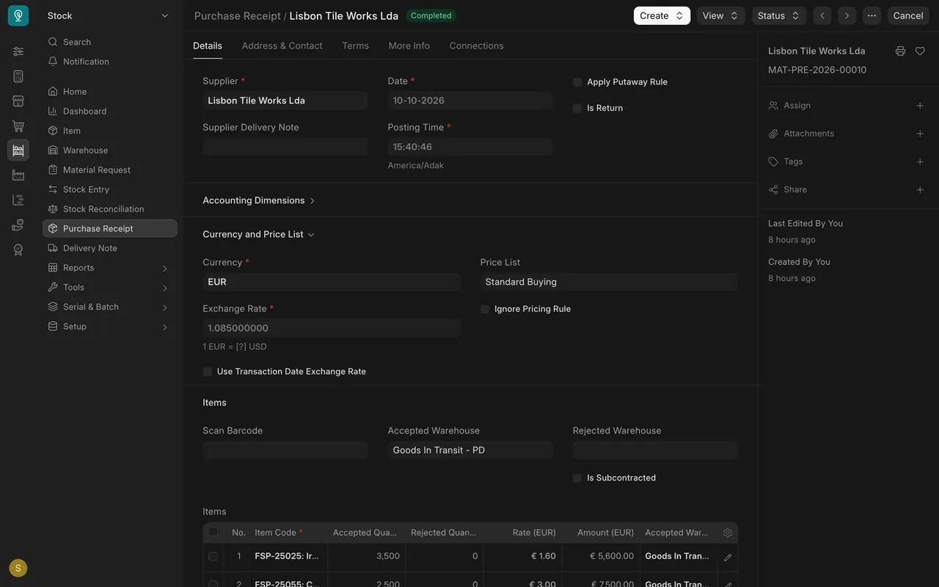Open the hand-holding assets icon in left rail

18,225
